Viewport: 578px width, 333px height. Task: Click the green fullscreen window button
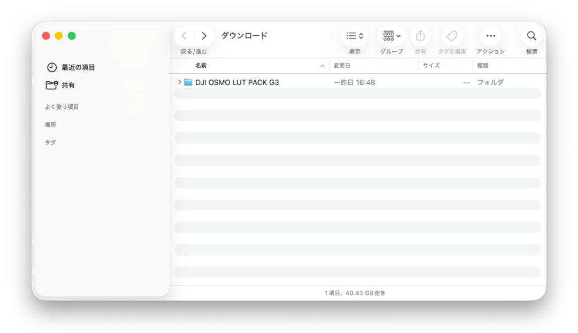72,36
